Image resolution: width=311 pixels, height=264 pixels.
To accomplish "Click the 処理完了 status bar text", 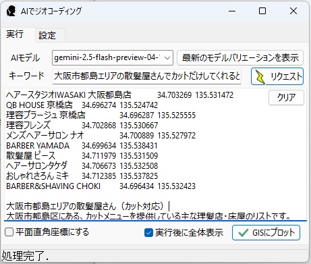I will click(25, 256).
